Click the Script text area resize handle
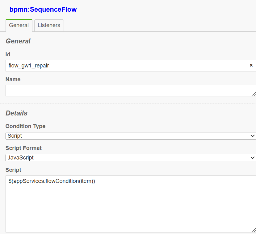This screenshot has height=234, width=256. click(x=254, y=230)
